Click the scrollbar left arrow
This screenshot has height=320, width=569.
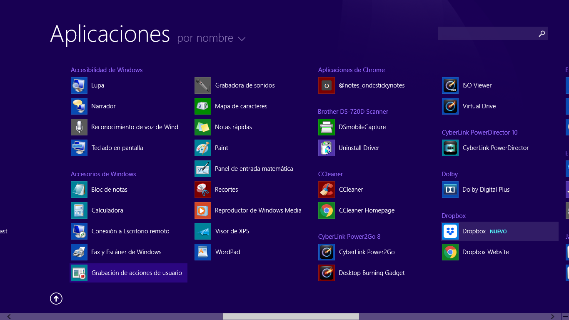coord(8,317)
